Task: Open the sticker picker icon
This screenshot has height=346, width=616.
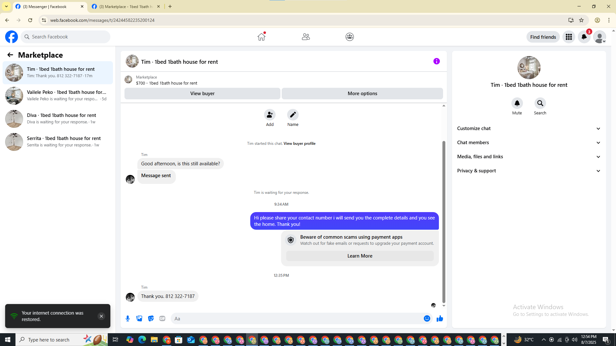Action: (x=151, y=318)
